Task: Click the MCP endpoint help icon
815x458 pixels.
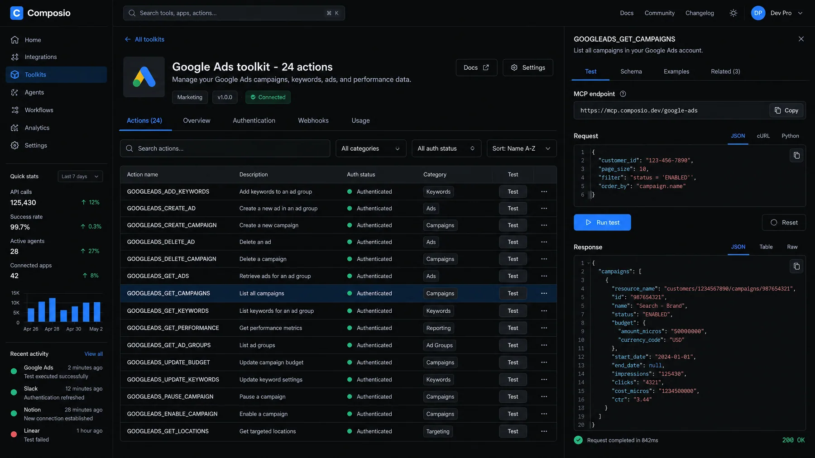Action: click(623, 94)
